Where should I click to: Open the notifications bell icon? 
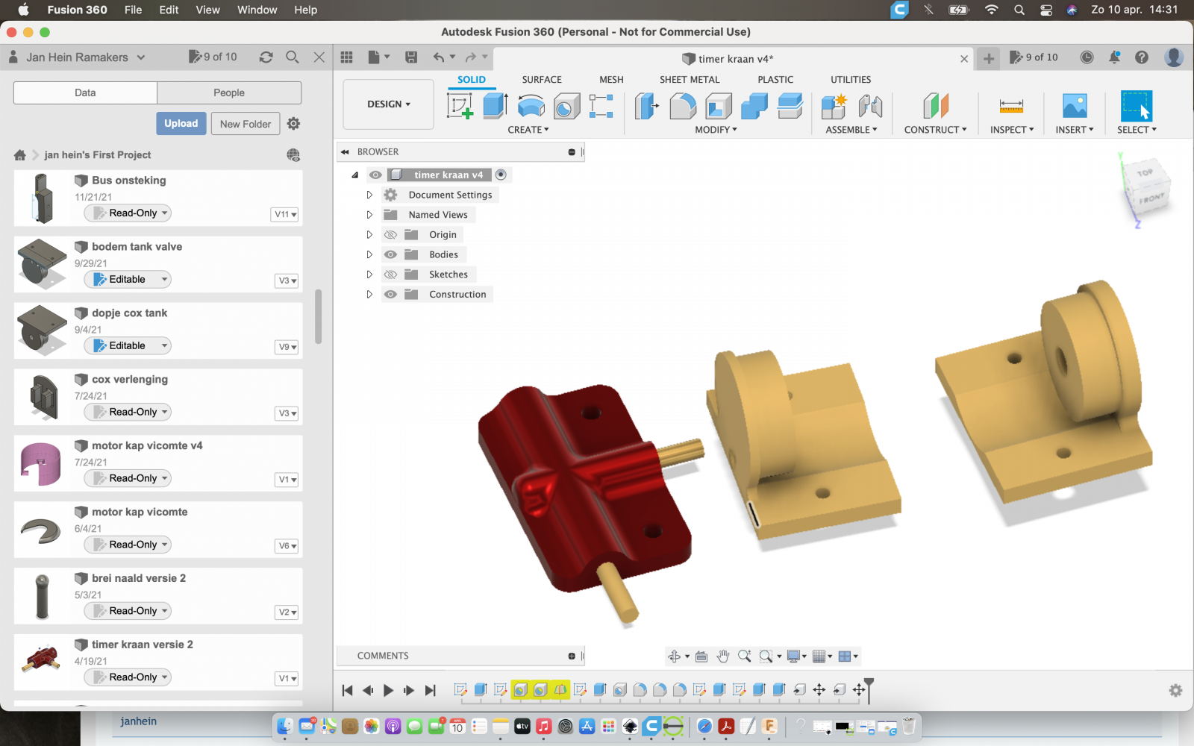(x=1114, y=57)
